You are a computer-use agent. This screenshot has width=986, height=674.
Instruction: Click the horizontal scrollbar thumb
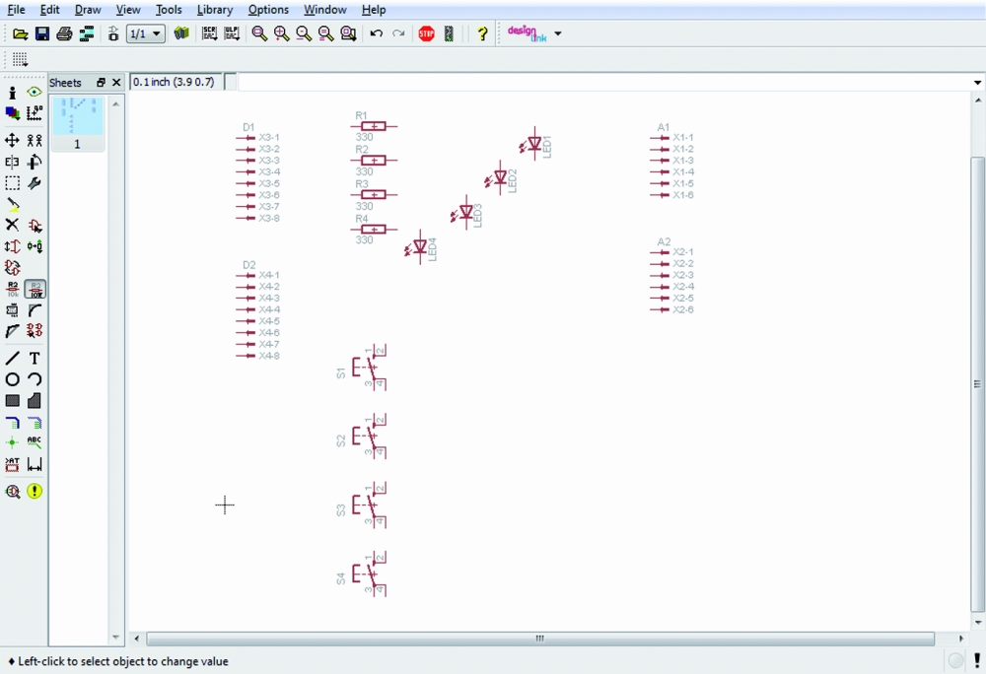pyautogui.click(x=539, y=639)
